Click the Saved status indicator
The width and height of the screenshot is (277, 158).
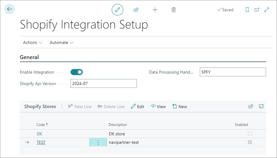tap(225, 10)
